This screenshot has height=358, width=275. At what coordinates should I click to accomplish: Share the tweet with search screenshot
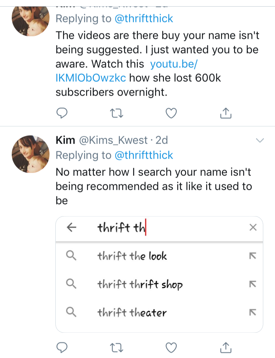[226, 347]
